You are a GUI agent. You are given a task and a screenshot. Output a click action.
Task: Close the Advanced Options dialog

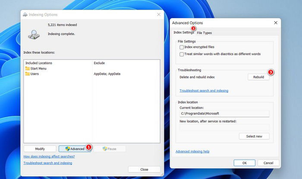pos(276,23)
